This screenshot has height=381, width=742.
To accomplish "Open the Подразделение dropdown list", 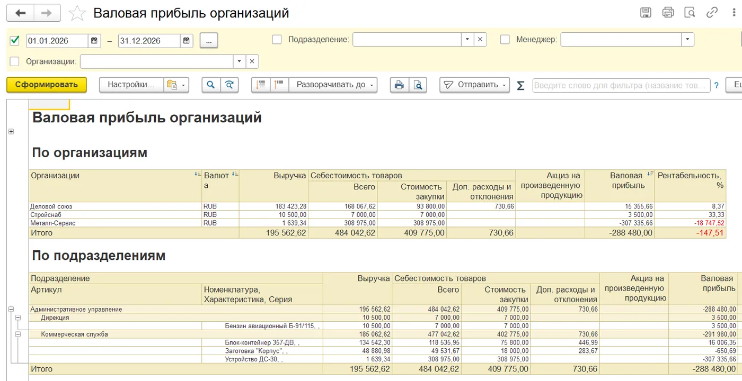I will coord(467,40).
